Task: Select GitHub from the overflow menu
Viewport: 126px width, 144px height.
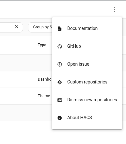Action: [87, 46]
